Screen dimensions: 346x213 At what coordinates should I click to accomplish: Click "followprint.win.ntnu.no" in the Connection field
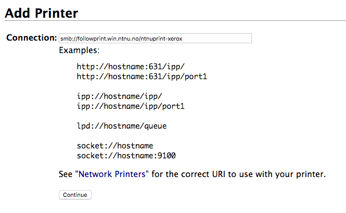pos(108,39)
